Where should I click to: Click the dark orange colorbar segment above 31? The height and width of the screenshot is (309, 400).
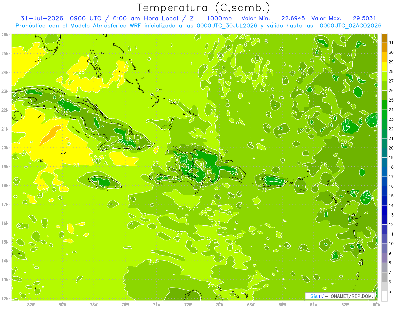(x=384, y=38)
